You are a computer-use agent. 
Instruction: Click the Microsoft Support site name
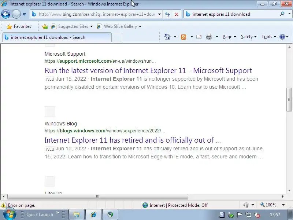(65, 54)
